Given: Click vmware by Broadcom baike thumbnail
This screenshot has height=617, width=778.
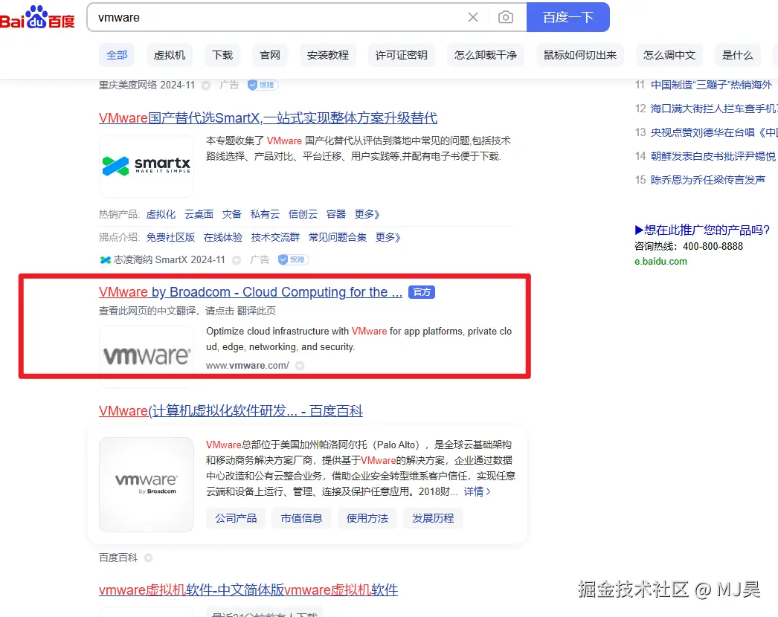Looking at the screenshot, I should tap(147, 485).
